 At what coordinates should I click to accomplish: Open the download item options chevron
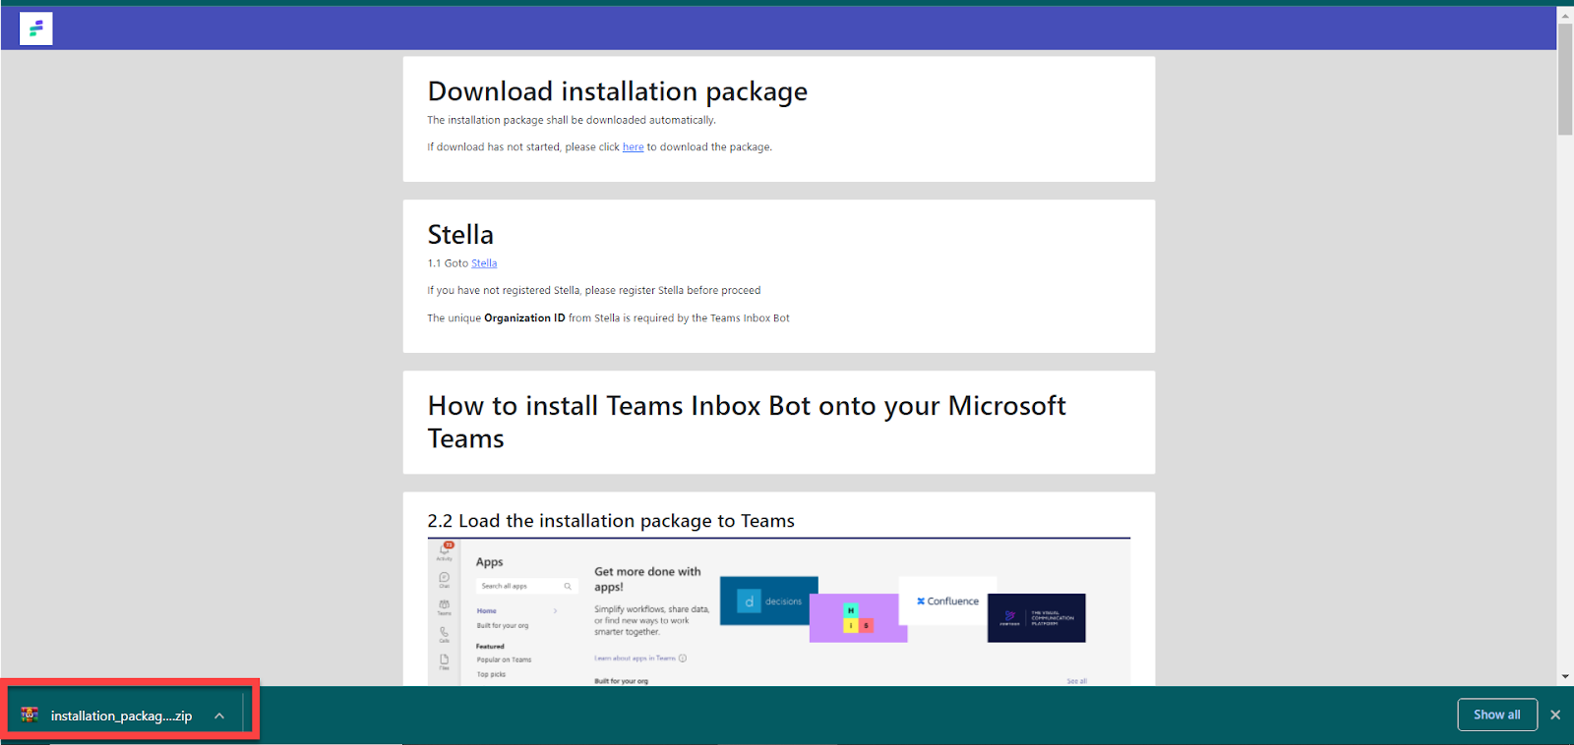click(x=219, y=716)
